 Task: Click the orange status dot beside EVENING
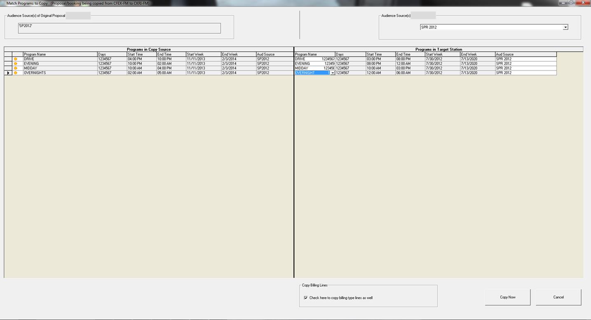point(16,64)
